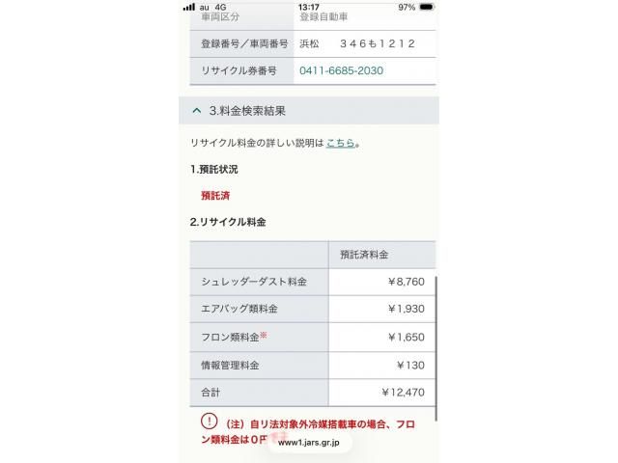
Task: Collapse the 3.料金検索結果 section chevron
Action: [x=197, y=111]
